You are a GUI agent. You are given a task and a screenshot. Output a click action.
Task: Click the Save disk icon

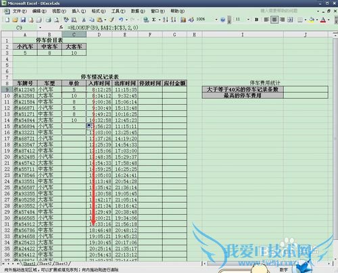pos(23,20)
